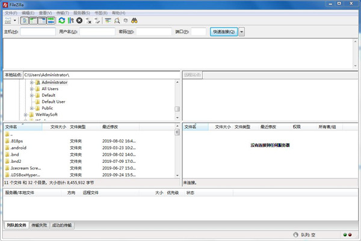Toggle synchronized browsing icon

126,20
